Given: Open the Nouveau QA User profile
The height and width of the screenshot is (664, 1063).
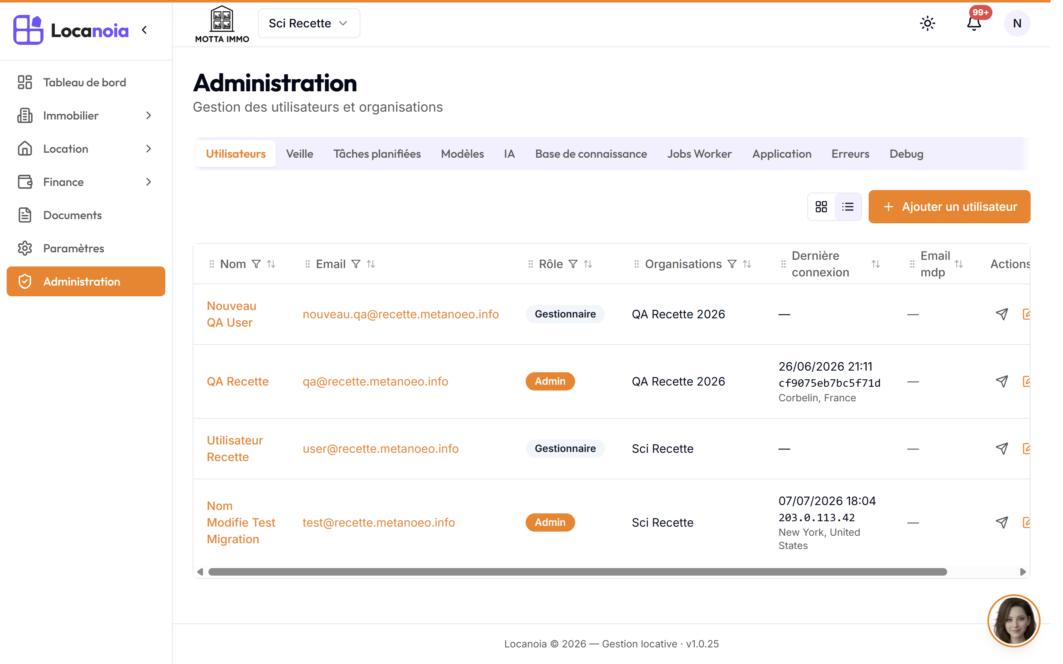Looking at the screenshot, I should click(231, 314).
